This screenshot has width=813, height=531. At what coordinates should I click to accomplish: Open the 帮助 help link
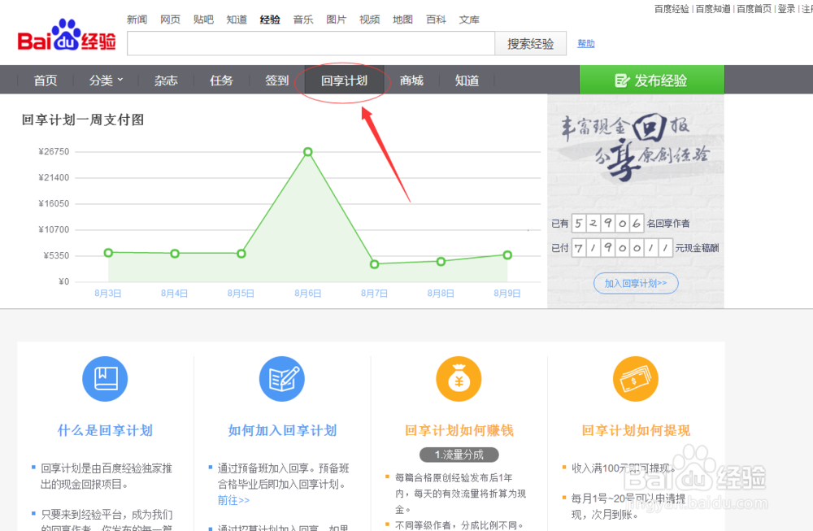(586, 44)
